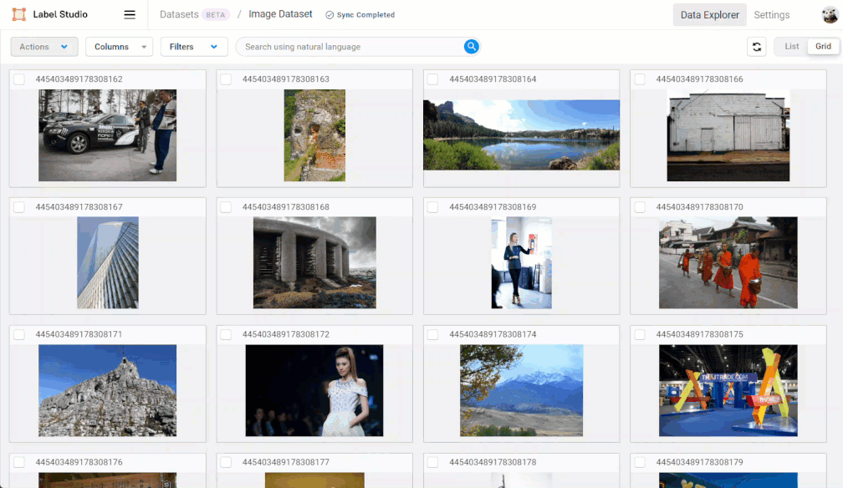843x488 pixels.
Task: Select the checkbox on the waterfall lake image card
Action: 432,79
